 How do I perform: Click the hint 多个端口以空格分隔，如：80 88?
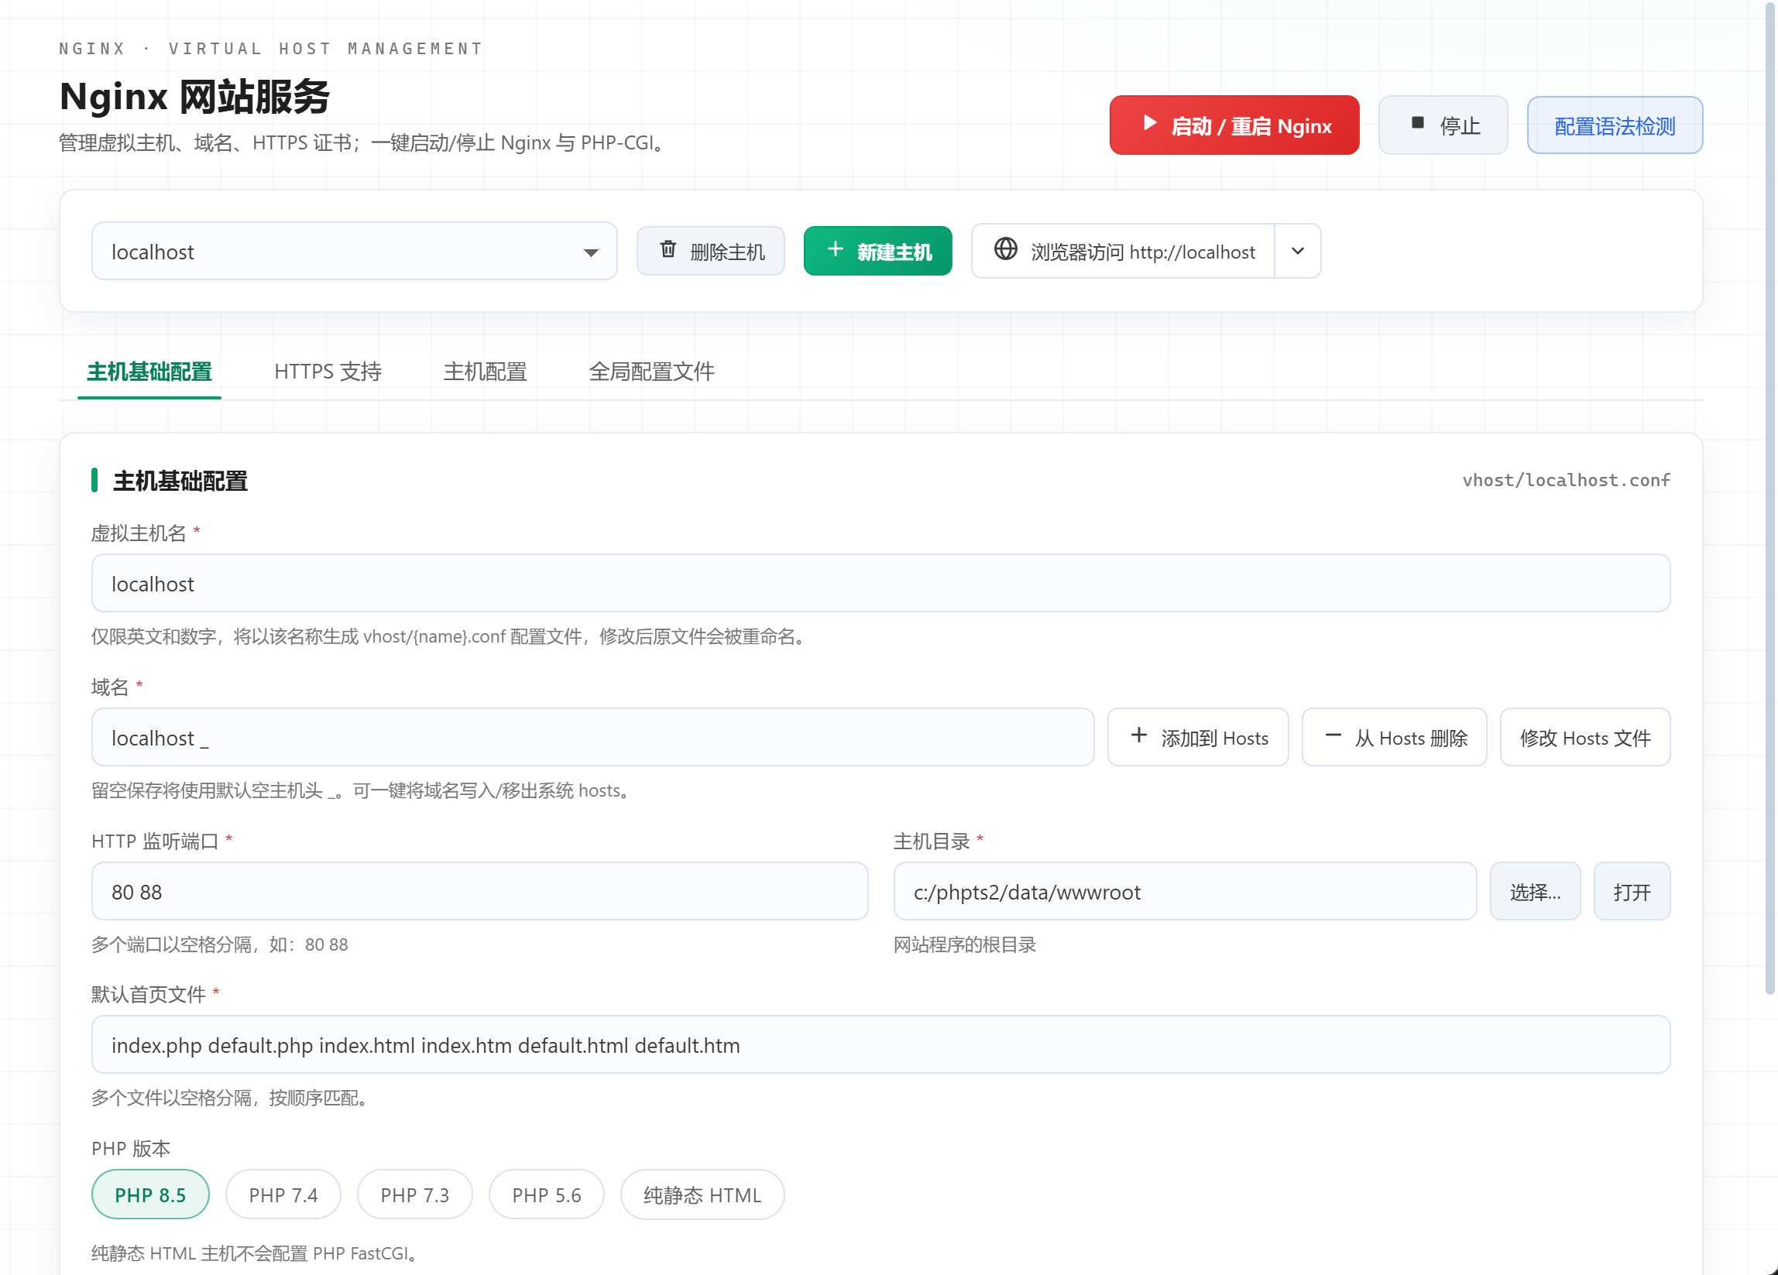point(219,944)
